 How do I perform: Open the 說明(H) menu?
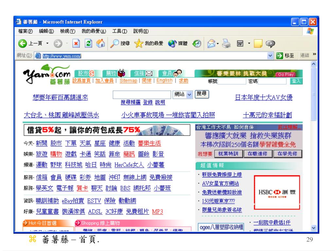click(x=141, y=31)
